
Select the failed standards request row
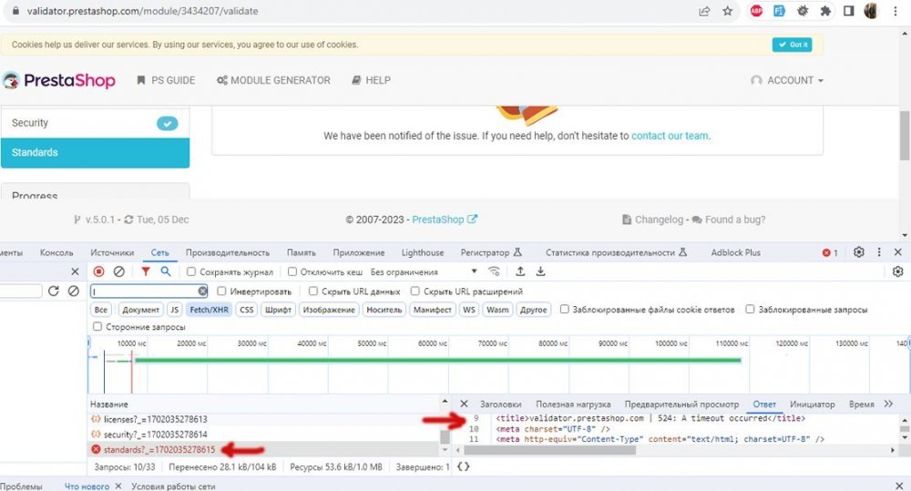pyautogui.click(x=264, y=449)
